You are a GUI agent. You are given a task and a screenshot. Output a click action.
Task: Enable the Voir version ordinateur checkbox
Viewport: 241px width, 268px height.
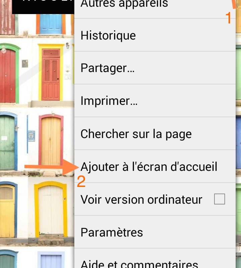coord(220,199)
